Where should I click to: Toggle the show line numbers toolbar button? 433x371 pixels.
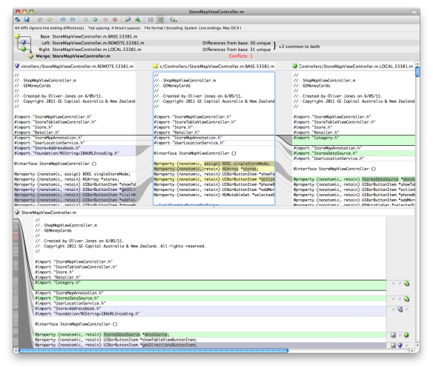pos(151,19)
